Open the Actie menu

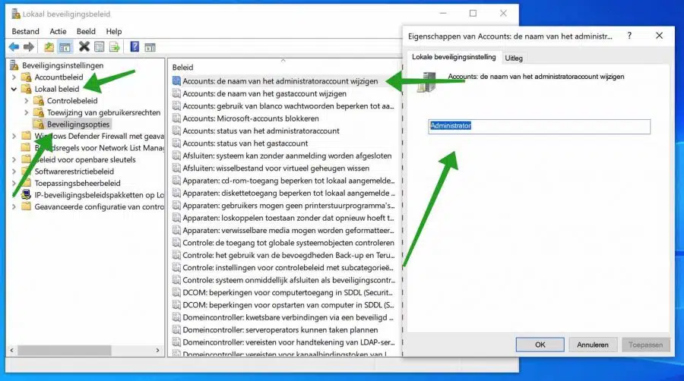(58, 31)
